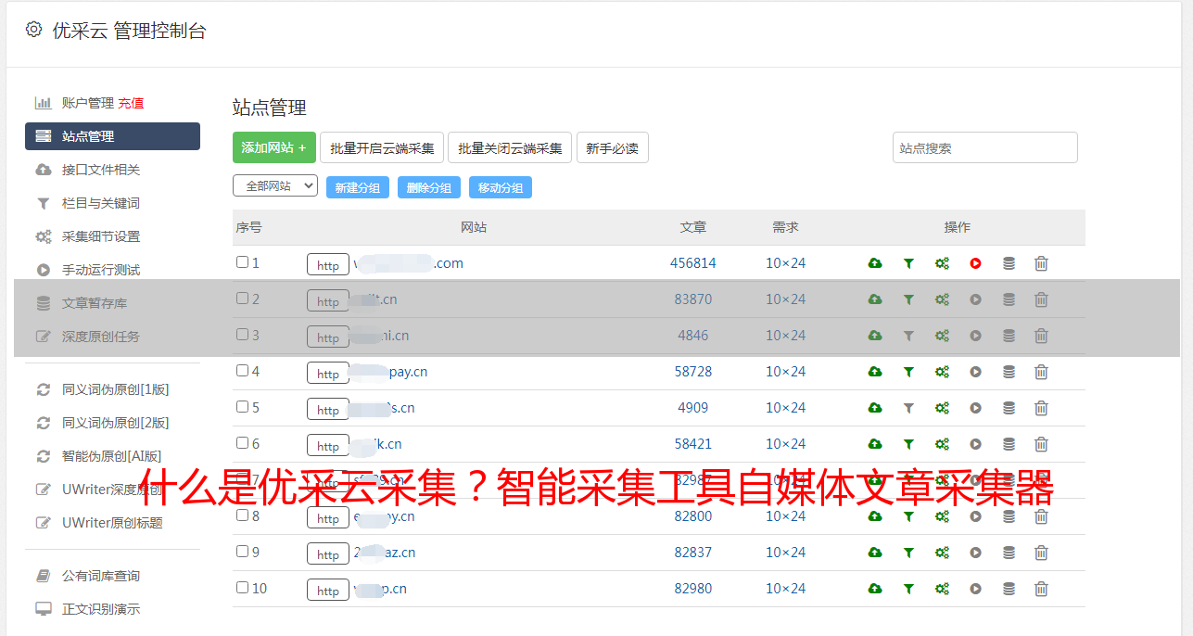Open the 新手必读 guide button

tap(612, 147)
